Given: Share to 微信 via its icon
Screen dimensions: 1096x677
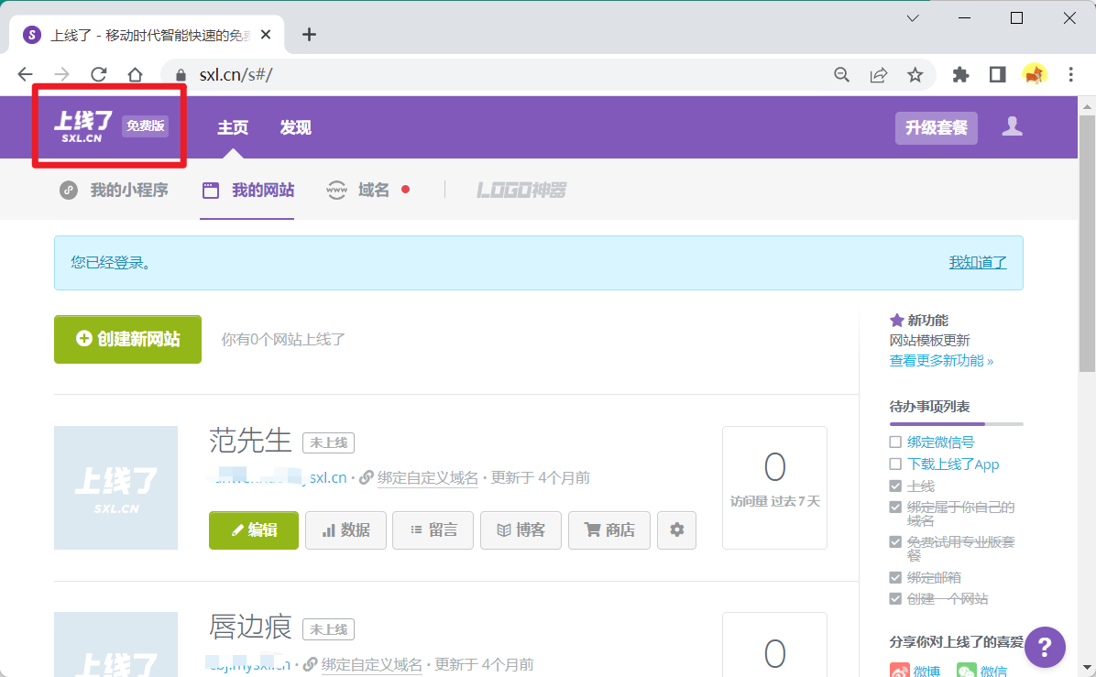Looking at the screenshot, I should click(969, 670).
